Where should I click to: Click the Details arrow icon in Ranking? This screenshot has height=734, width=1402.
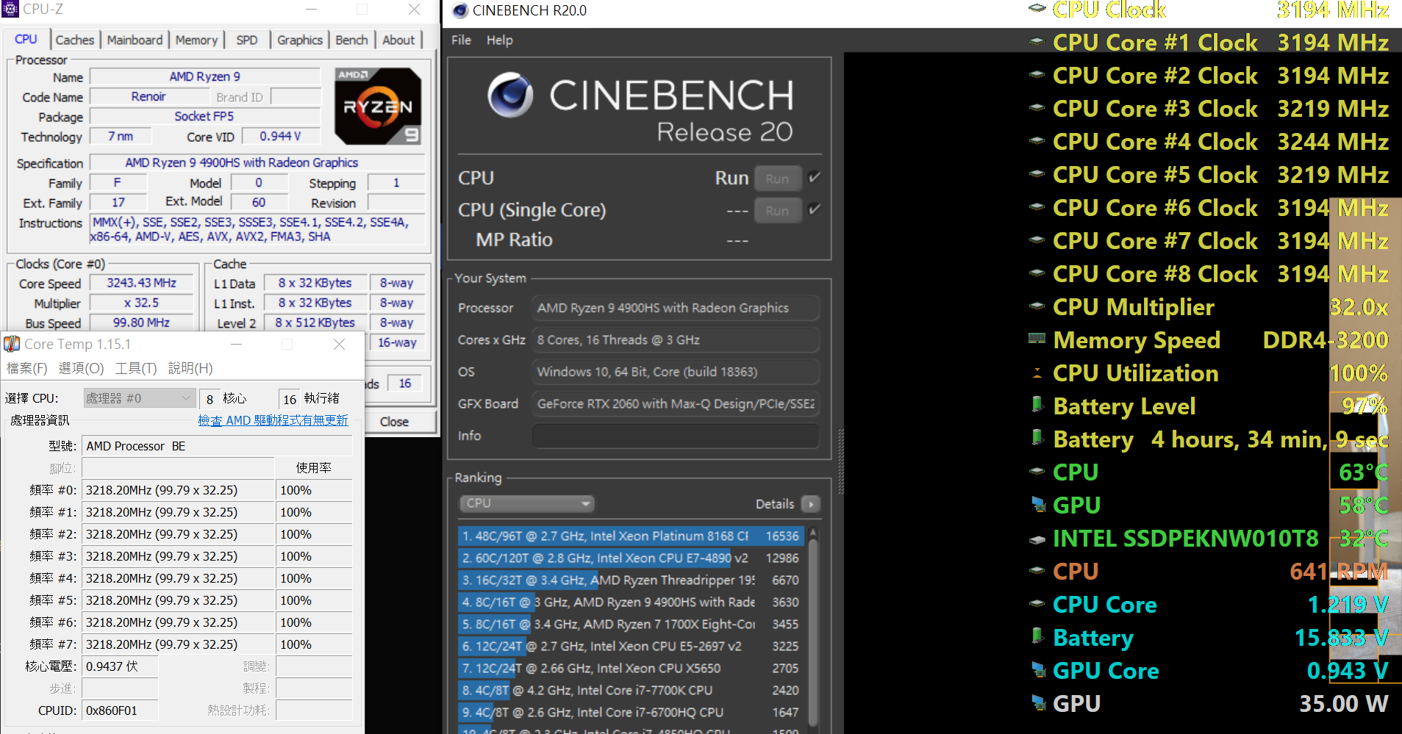point(811,504)
